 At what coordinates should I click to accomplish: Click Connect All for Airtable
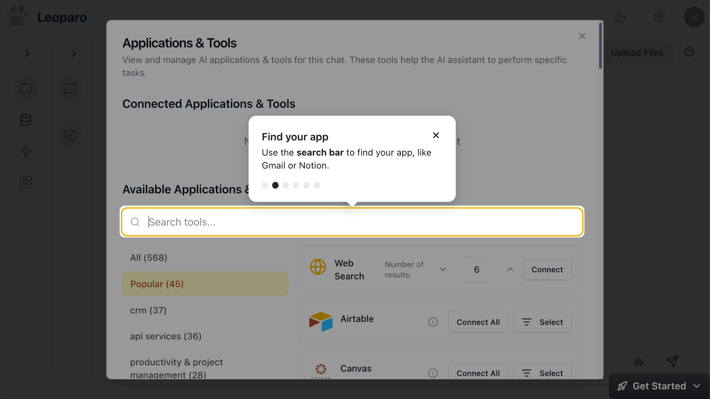click(x=478, y=322)
